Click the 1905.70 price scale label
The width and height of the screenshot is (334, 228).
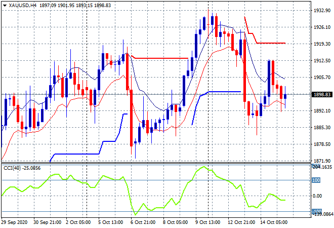[322, 78]
